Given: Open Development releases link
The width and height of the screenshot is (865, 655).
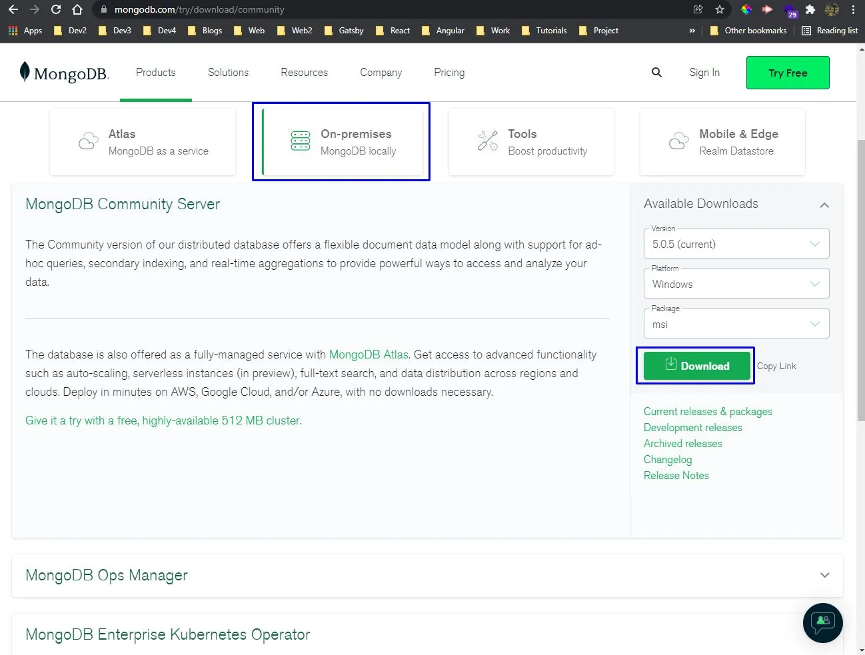Looking at the screenshot, I should (693, 428).
